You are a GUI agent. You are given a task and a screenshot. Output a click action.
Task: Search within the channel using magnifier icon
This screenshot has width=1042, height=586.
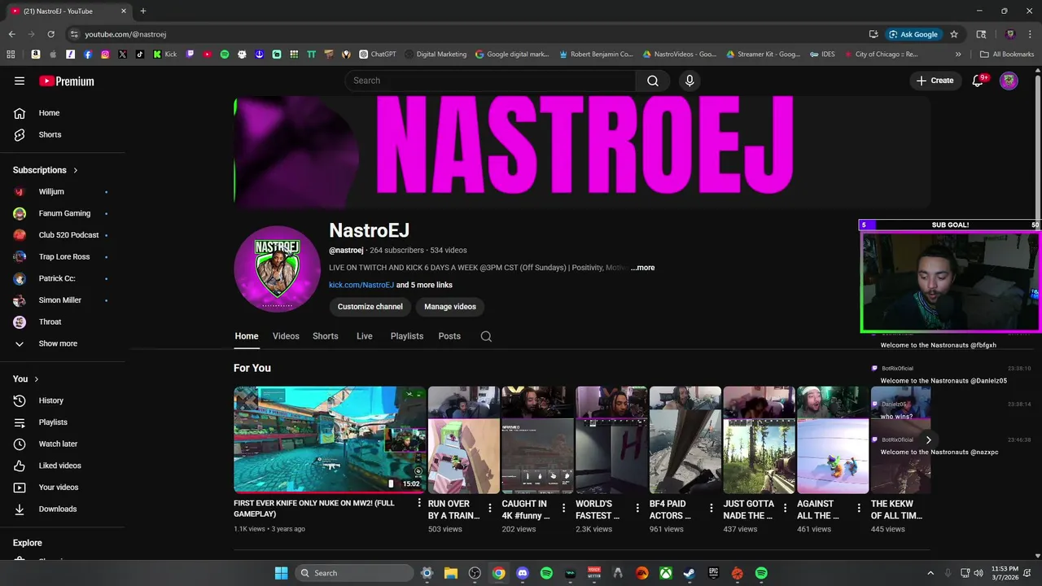(x=486, y=336)
